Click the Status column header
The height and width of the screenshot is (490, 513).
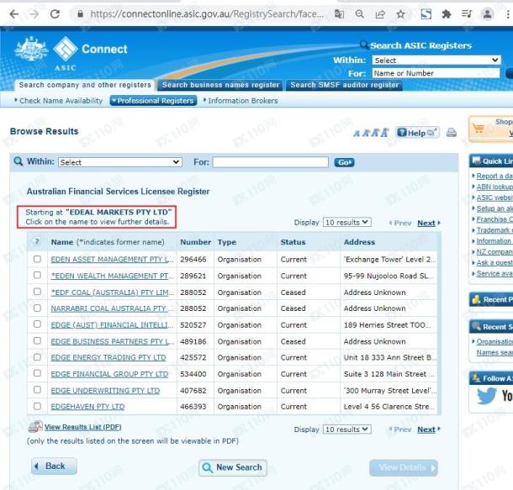(x=293, y=242)
